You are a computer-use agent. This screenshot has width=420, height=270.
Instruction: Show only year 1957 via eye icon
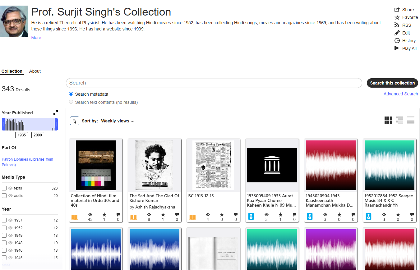pyautogui.click(x=10, y=220)
